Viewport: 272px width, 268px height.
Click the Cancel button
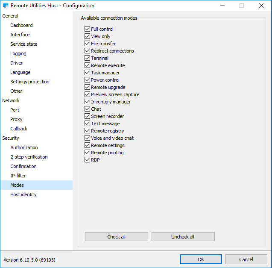(x=246, y=259)
